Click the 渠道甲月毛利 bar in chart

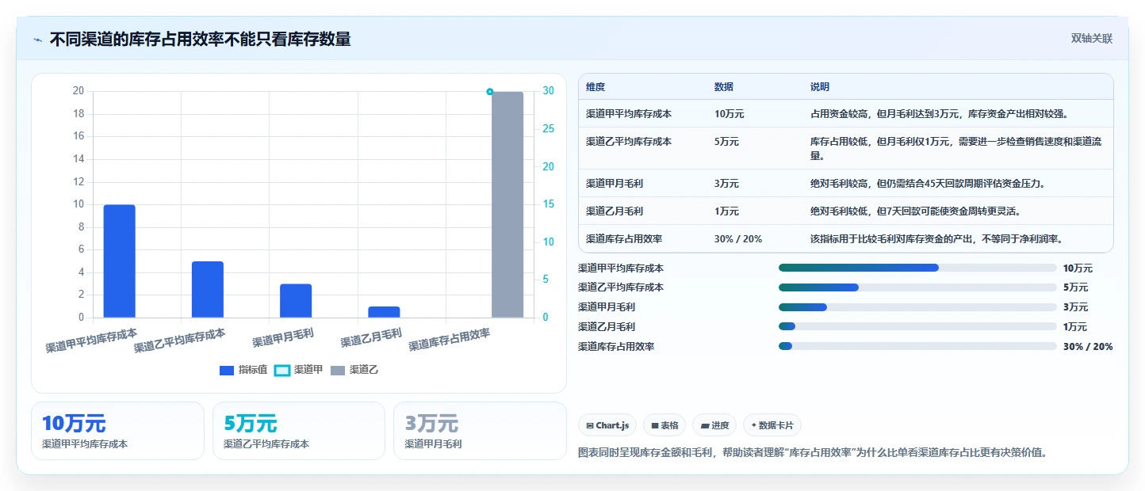(x=296, y=300)
